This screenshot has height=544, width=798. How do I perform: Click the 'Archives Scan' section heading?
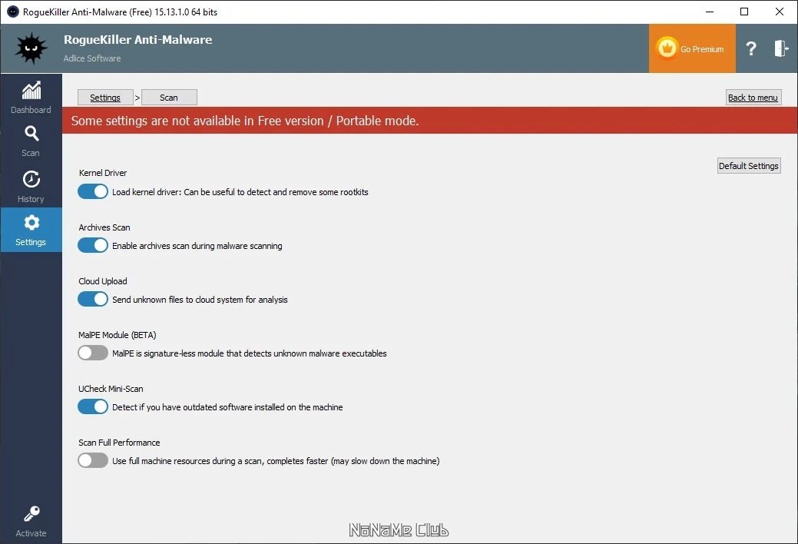point(104,227)
